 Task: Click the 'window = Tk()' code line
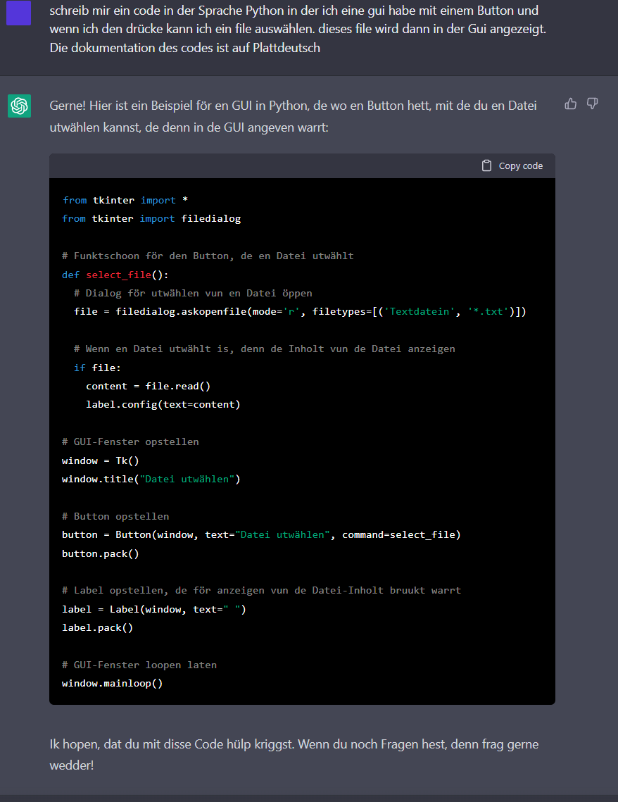pyautogui.click(x=101, y=460)
